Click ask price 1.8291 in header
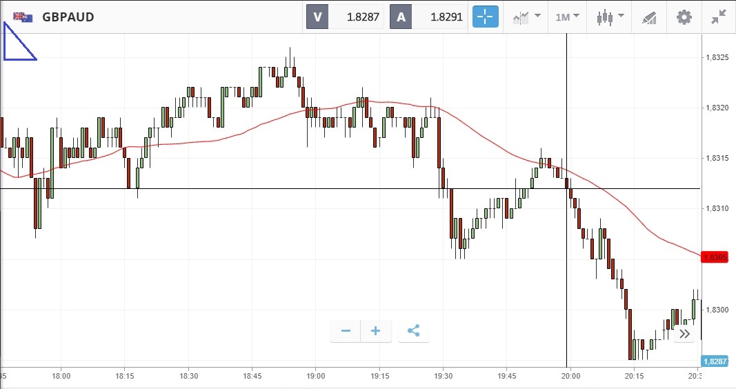This screenshot has height=389, width=736. pyautogui.click(x=446, y=17)
